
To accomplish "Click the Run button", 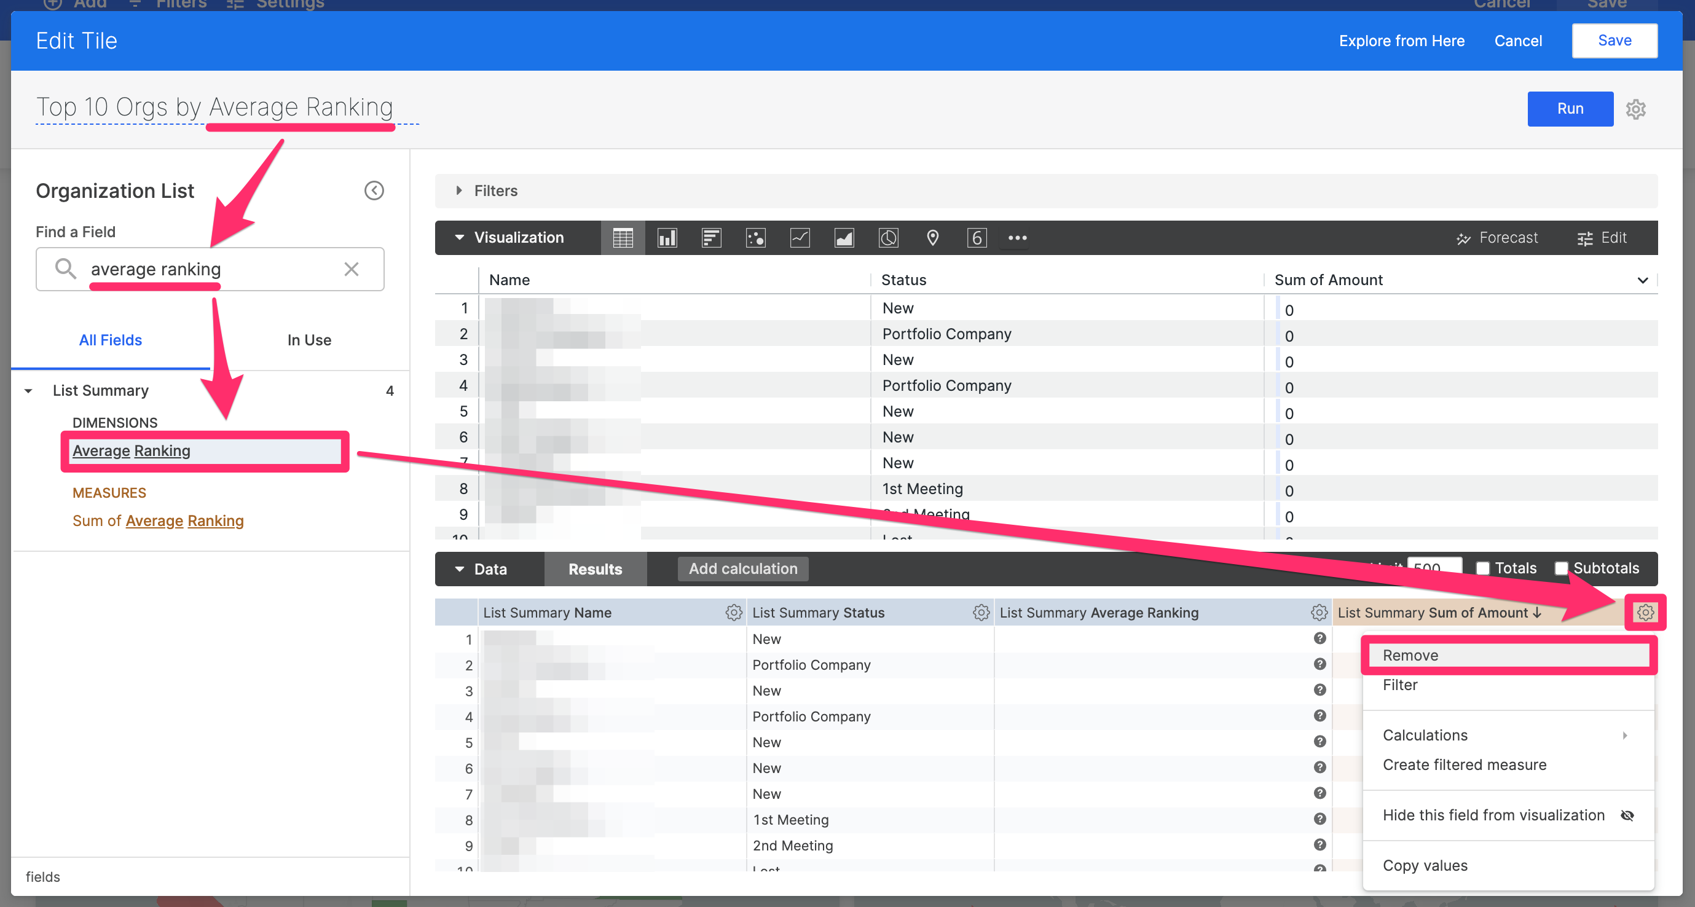I will (1570, 109).
